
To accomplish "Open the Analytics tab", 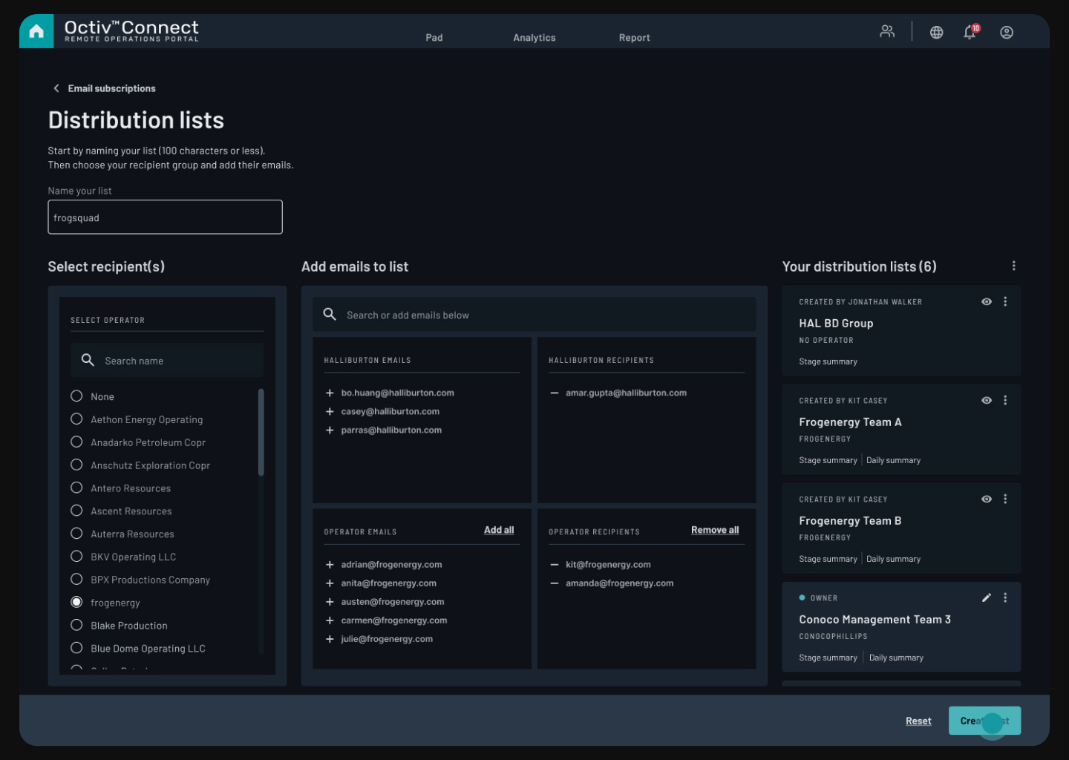I will (x=534, y=38).
